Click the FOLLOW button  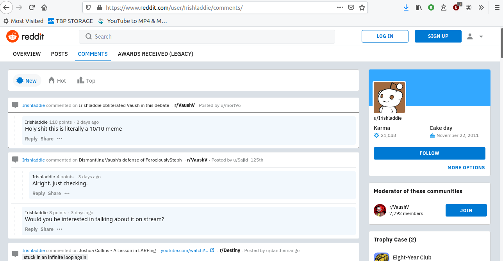(x=430, y=153)
